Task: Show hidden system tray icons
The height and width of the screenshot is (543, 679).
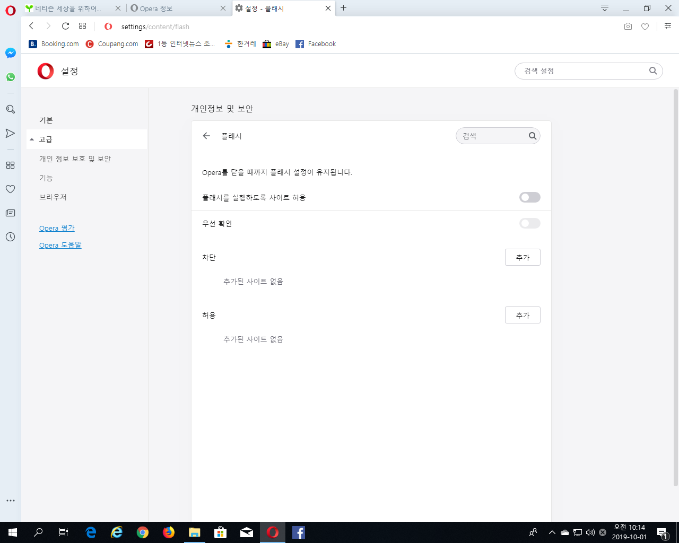Action: tap(552, 532)
